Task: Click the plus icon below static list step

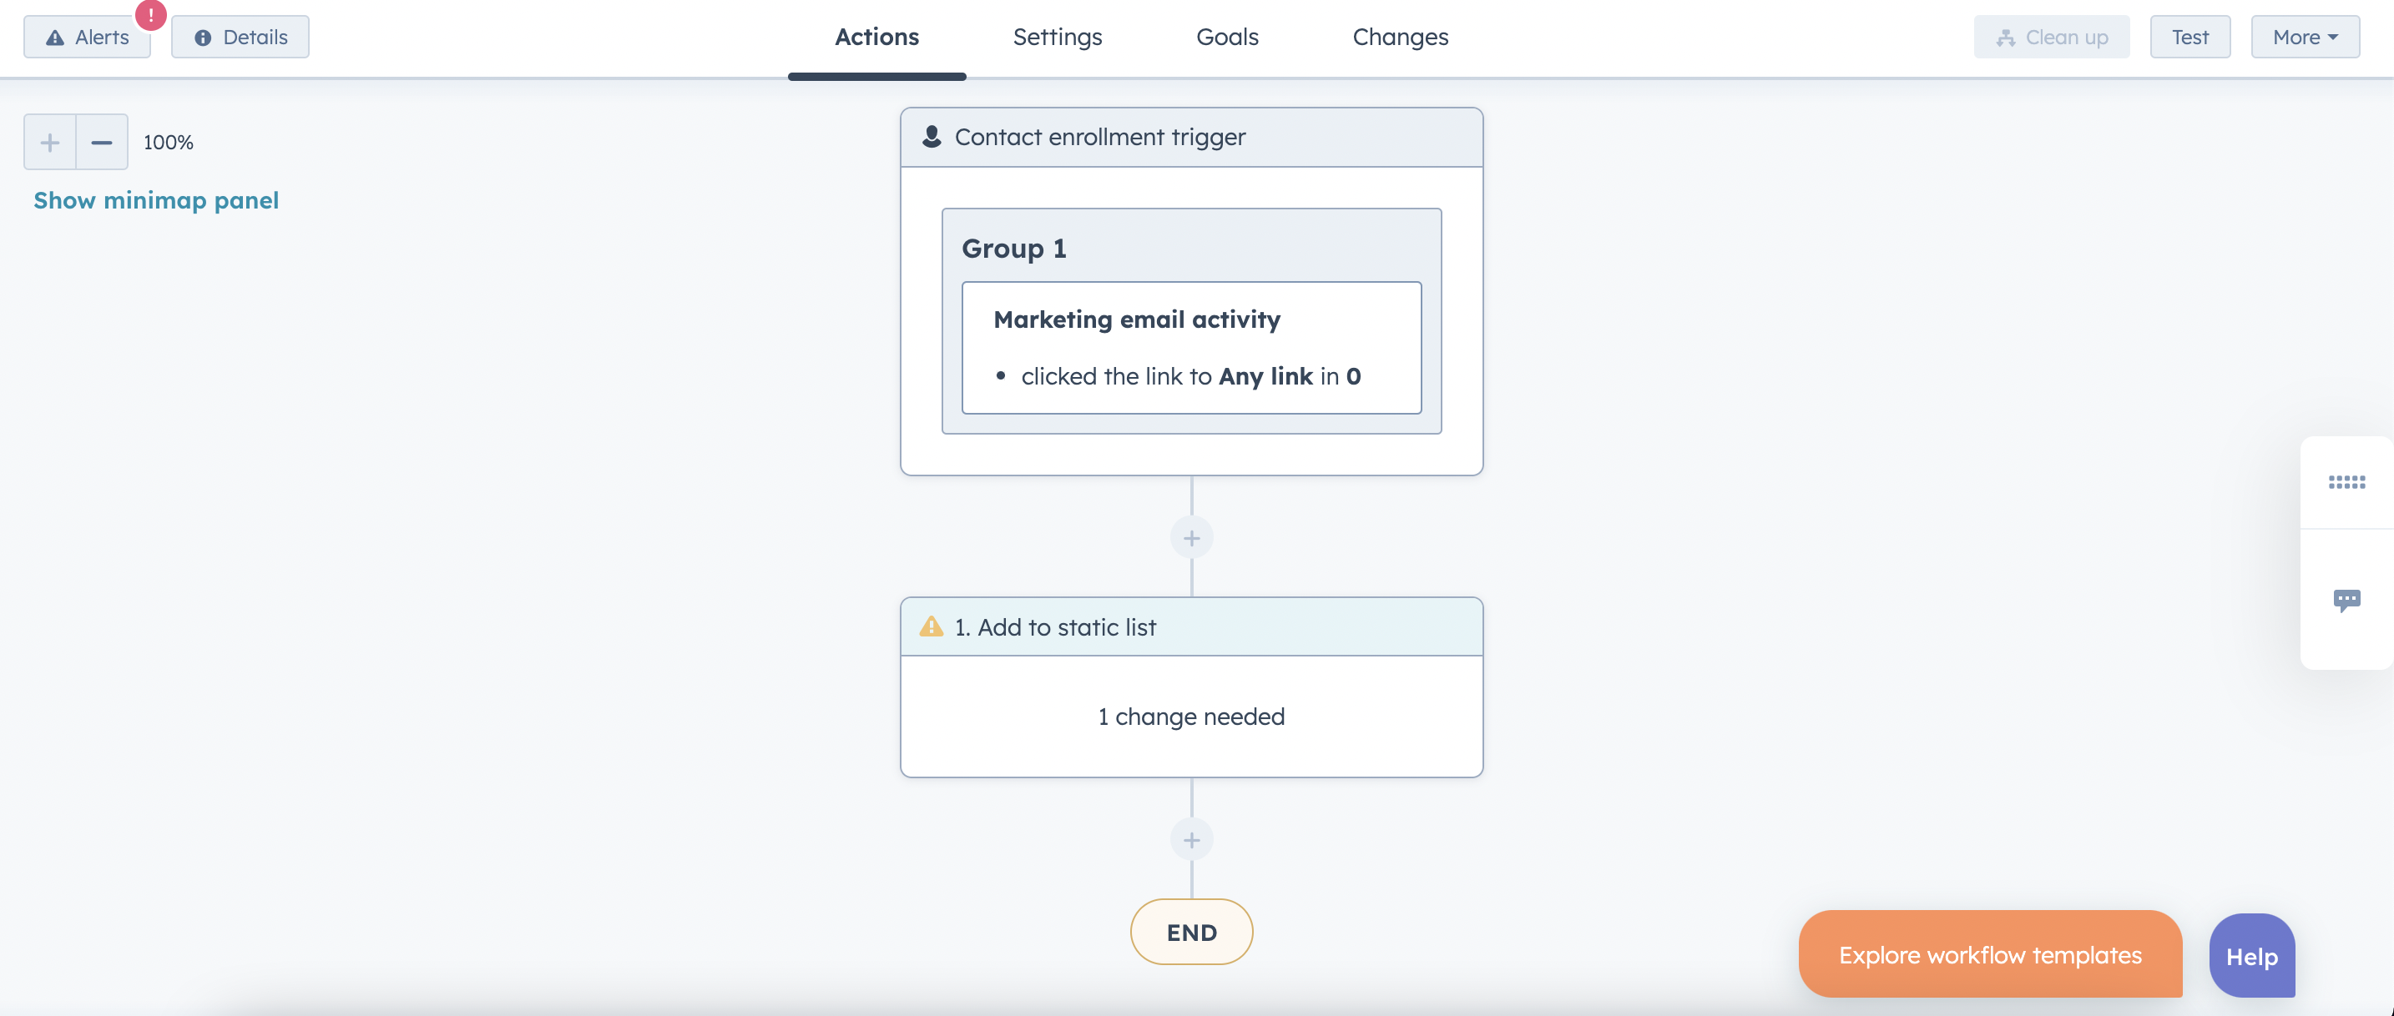Action: click(x=1193, y=839)
